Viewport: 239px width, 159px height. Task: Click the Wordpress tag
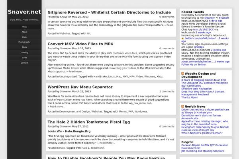141,112
